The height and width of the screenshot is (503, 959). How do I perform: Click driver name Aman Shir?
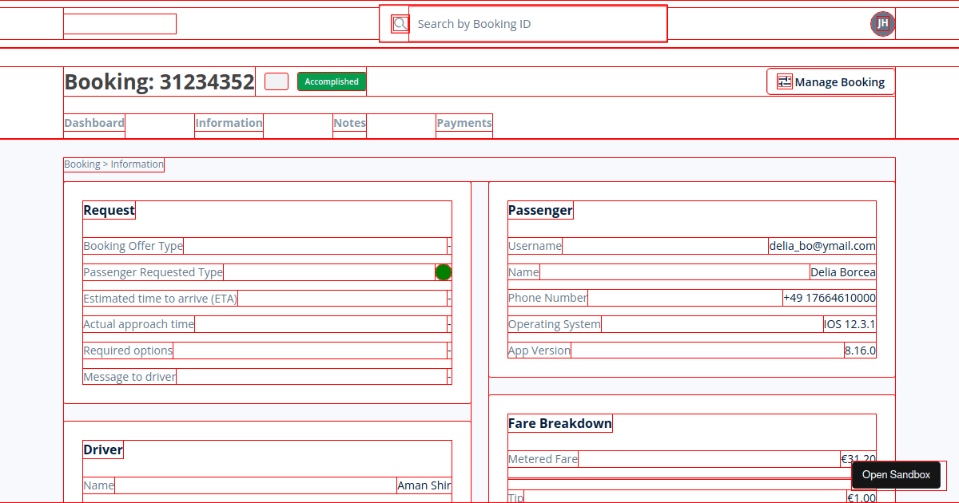[x=424, y=485]
